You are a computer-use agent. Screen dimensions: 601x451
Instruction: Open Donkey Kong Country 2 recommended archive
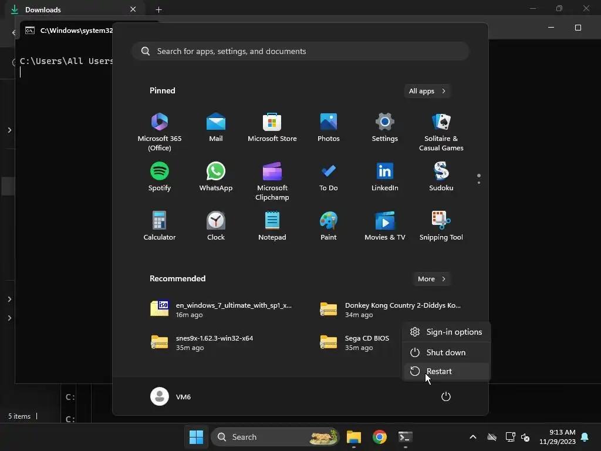[x=391, y=309]
